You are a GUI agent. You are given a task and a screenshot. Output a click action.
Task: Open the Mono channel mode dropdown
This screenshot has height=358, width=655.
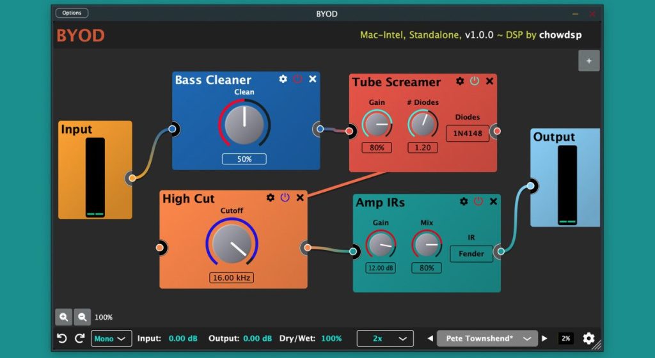click(111, 338)
